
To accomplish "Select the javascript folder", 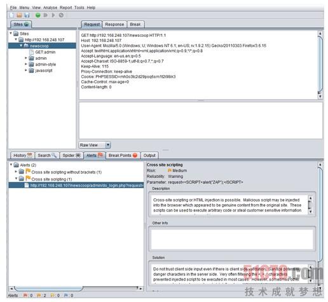I will coord(44,71).
